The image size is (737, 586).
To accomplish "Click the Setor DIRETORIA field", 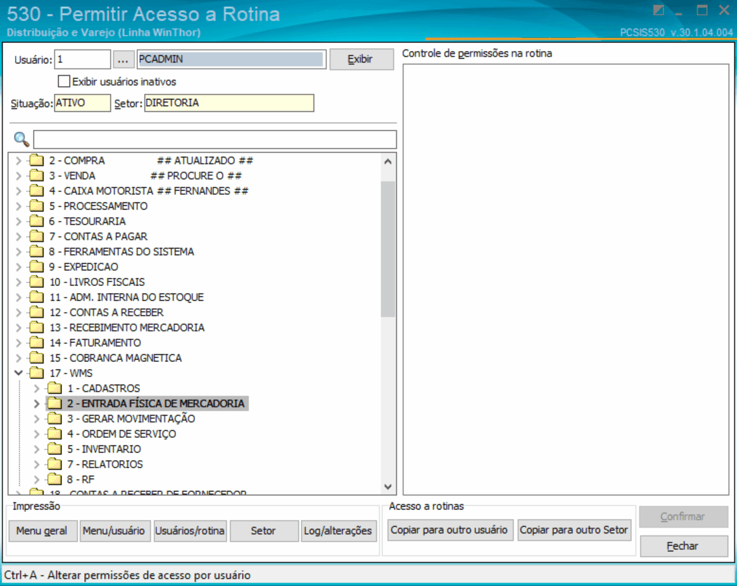I will tap(229, 103).
